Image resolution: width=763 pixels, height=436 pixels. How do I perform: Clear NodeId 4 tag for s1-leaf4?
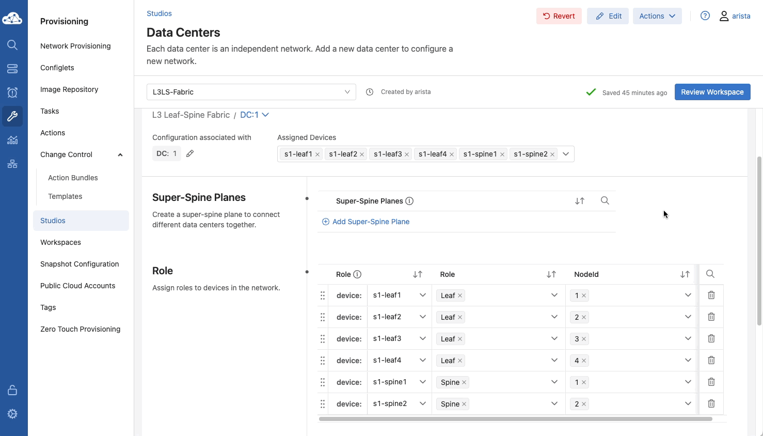click(x=584, y=361)
